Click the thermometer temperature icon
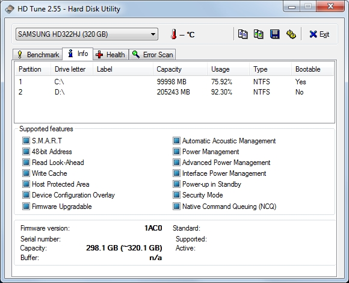This screenshot has width=349, height=283. click(x=174, y=34)
